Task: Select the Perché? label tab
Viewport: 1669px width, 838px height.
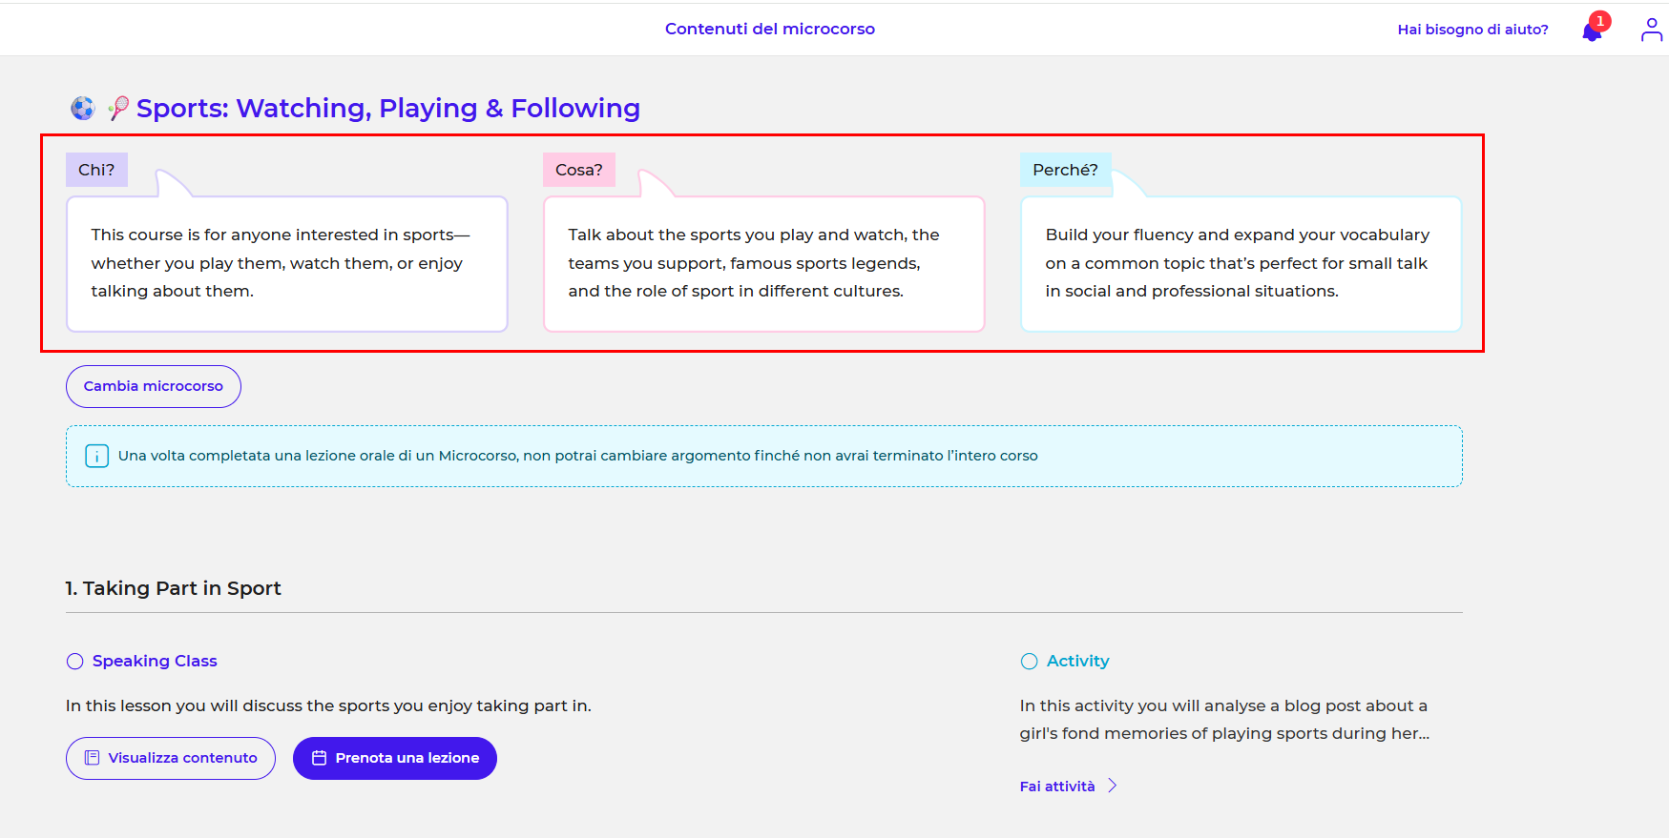Action: [x=1065, y=170]
